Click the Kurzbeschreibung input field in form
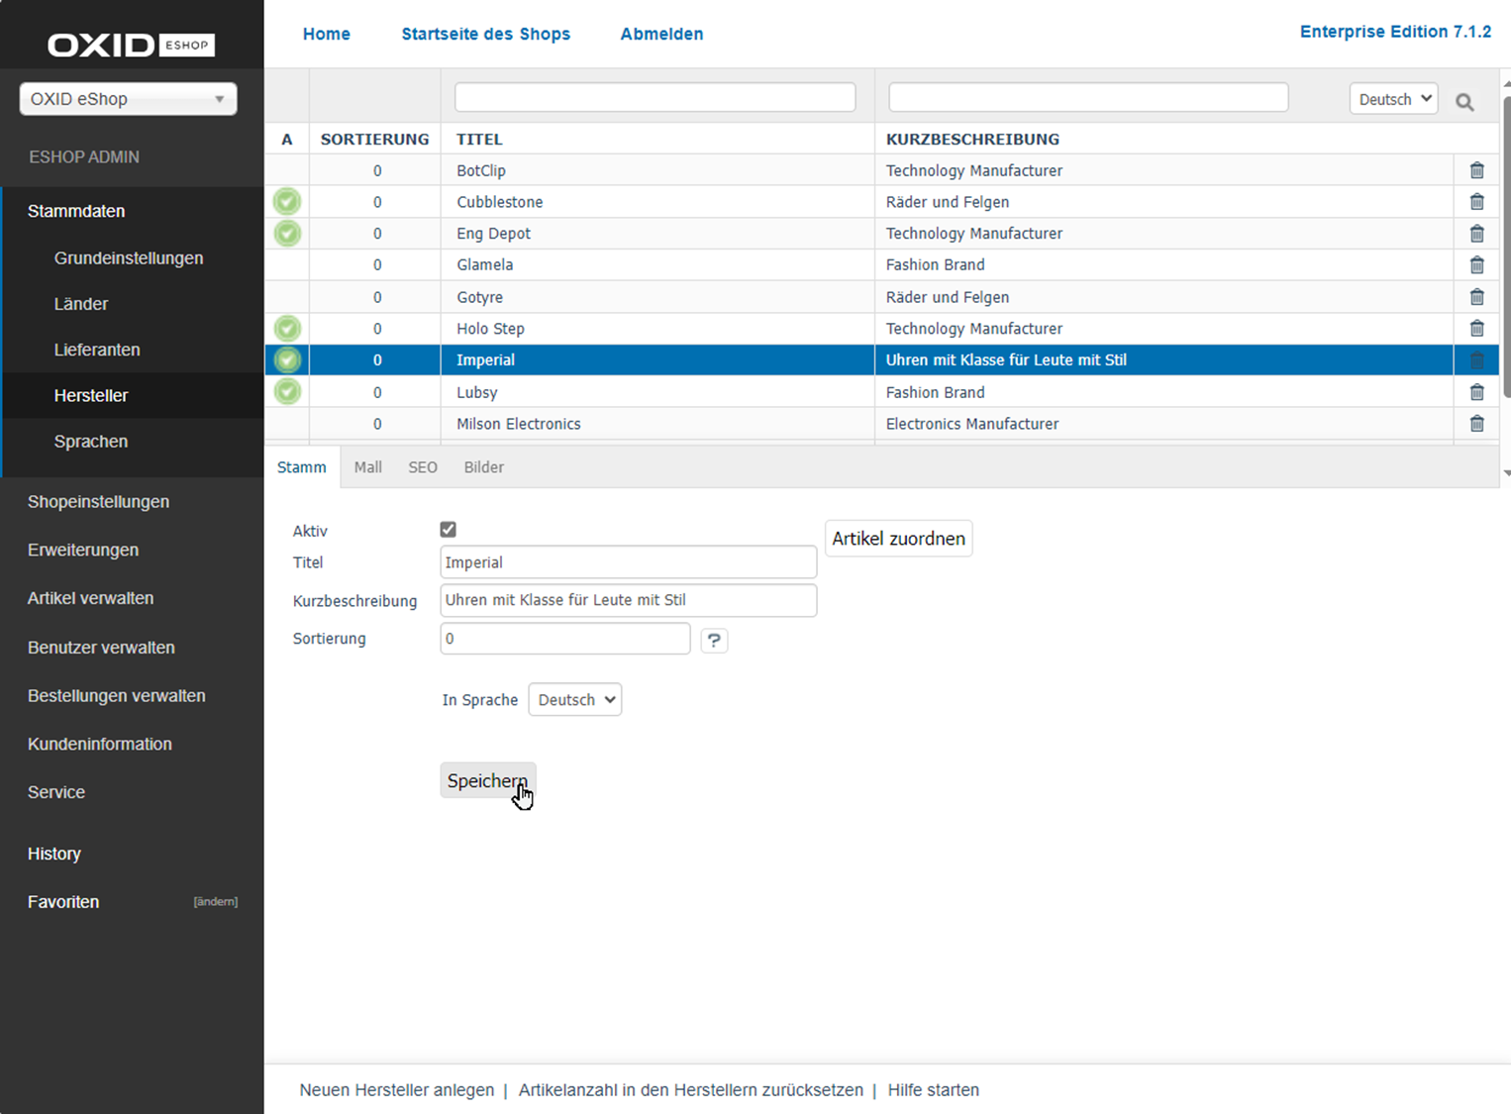The image size is (1511, 1114). (628, 600)
